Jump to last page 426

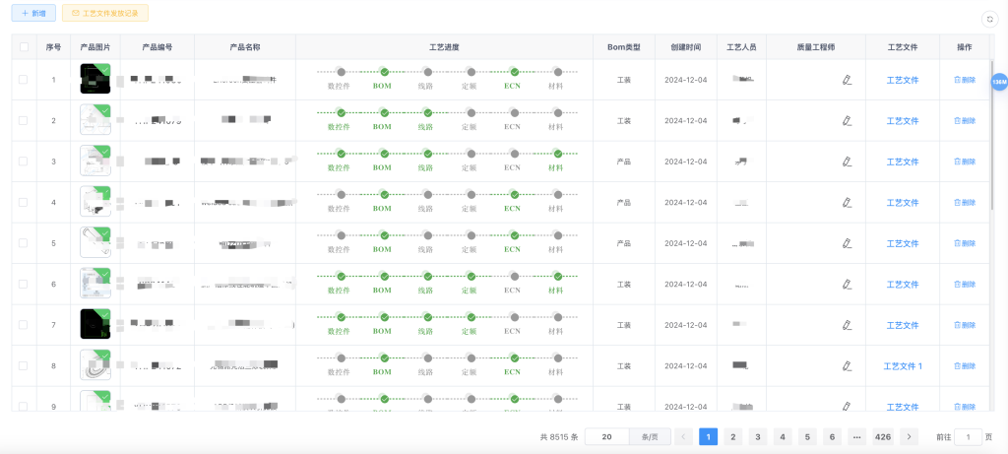click(883, 436)
